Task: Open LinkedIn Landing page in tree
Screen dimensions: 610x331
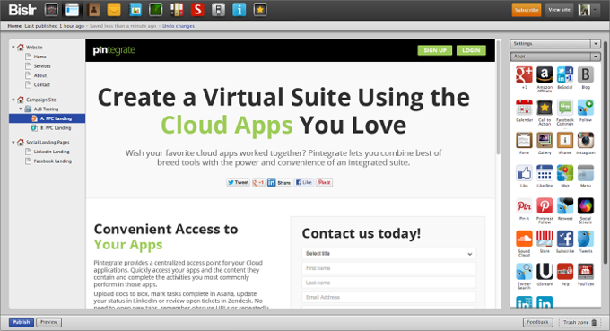Action: [51, 152]
